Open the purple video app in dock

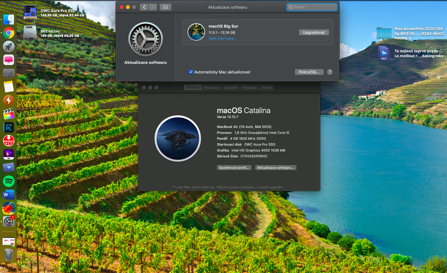tap(9, 154)
